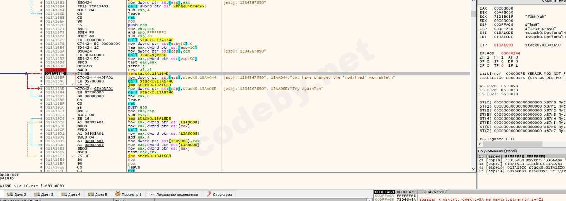Select the ECX register value 73D890BF
Viewport: 566px width, 201px height.
(x=503, y=17)
